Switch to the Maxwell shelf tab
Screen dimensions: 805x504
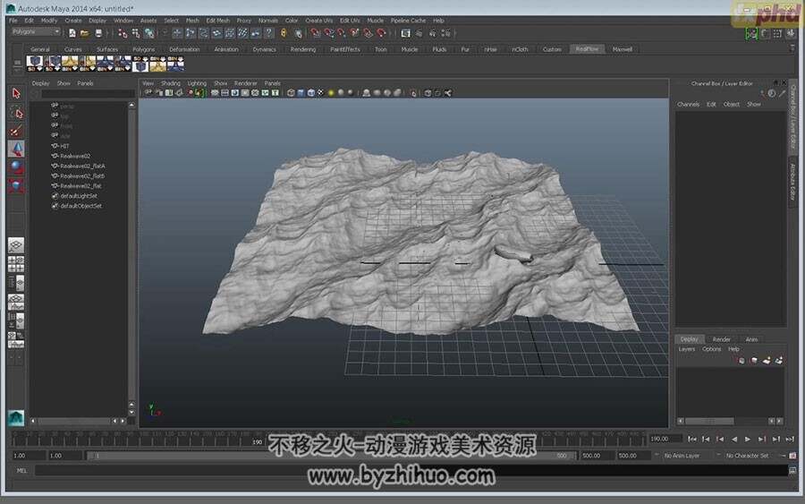pyautogui.click(x=623, y=49)
